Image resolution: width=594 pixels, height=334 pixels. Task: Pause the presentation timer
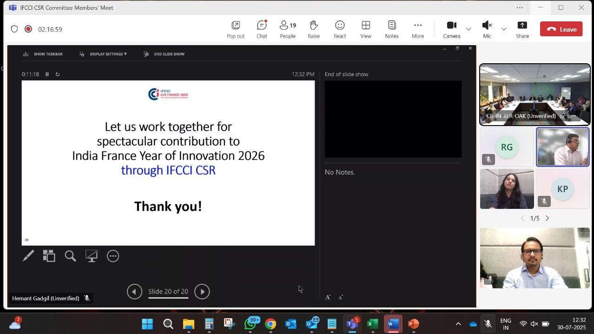coord(47,74)
